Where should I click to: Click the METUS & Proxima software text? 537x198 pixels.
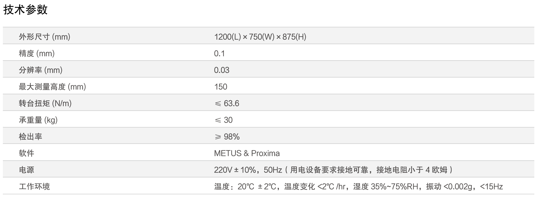coord(247,153)
